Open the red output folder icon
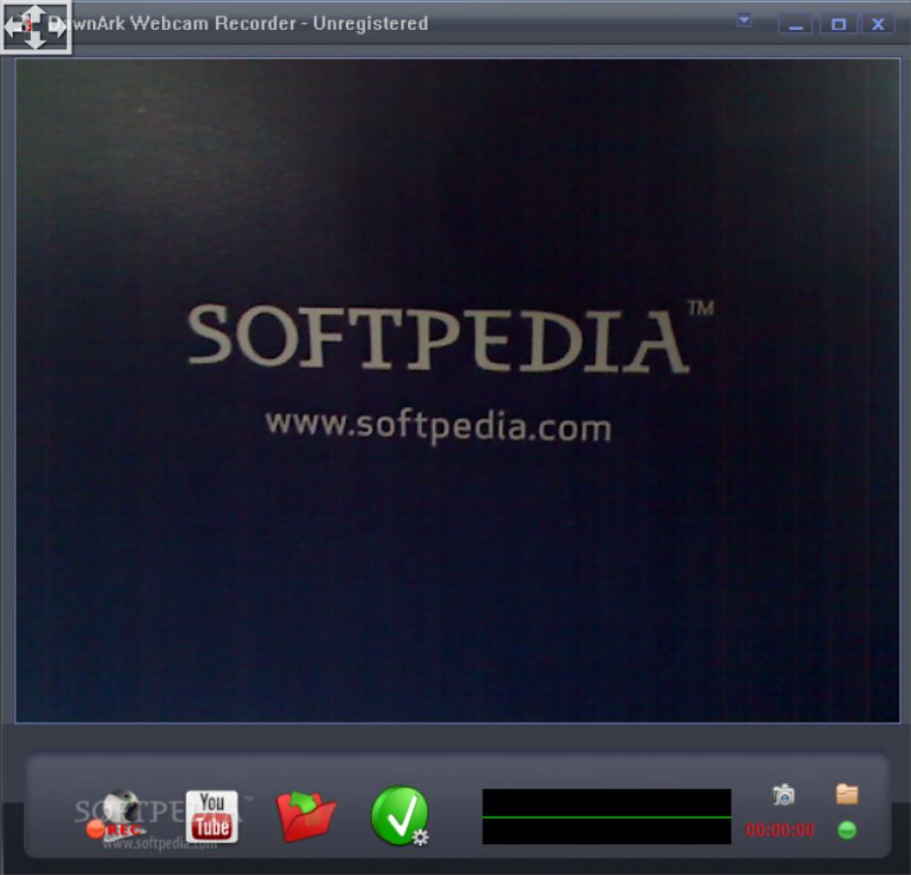This screenshot has height=875, width=911. coord(305,816)
